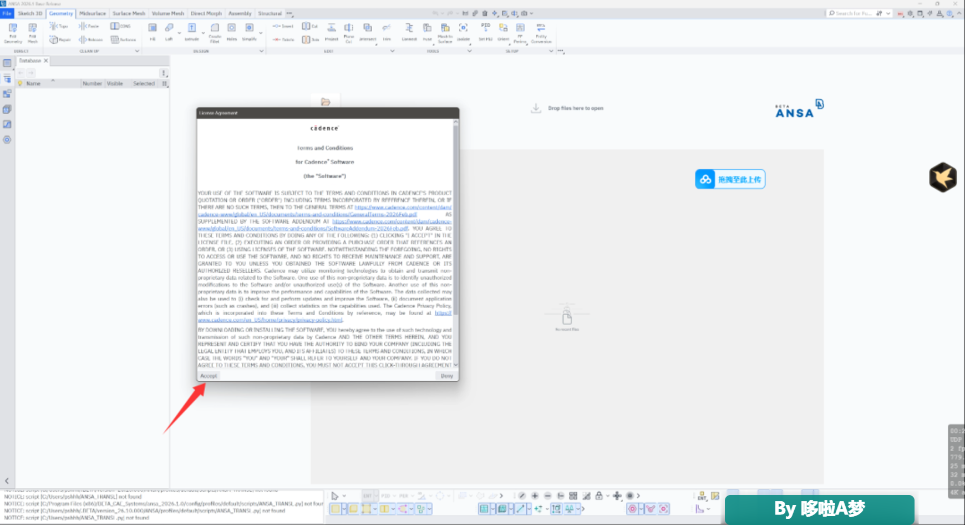Open the Extrude tool dropdown arrow
This screenshot has width=965, height=525.
(x=203, y=33)
